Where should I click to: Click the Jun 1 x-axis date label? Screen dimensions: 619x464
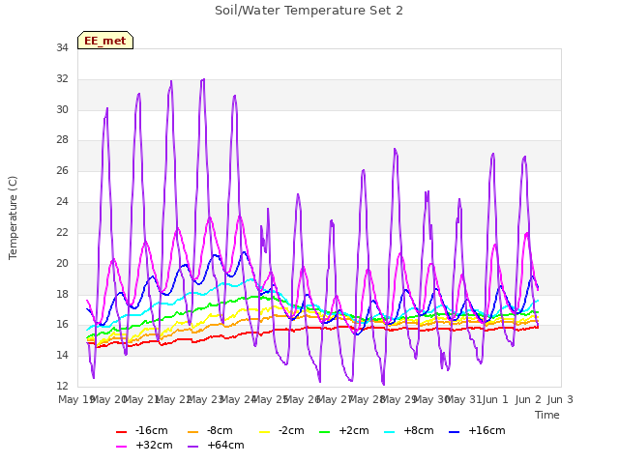click(x=495, y=399)
